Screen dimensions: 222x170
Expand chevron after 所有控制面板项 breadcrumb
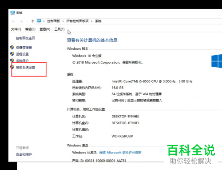coord(92,21)
